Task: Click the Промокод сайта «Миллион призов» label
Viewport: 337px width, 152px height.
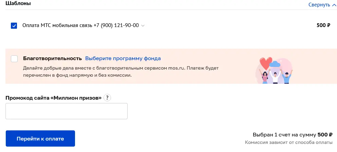Action: 54,98
